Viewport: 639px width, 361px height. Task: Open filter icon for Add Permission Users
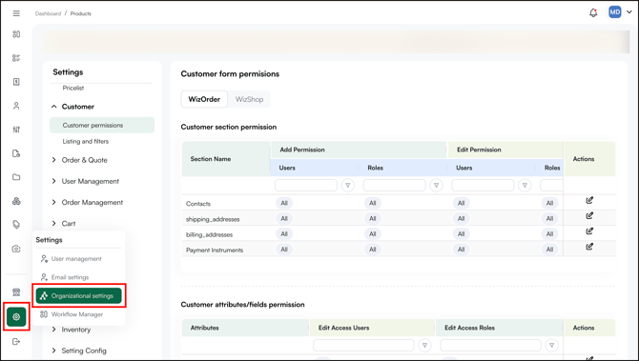[347, 185]
